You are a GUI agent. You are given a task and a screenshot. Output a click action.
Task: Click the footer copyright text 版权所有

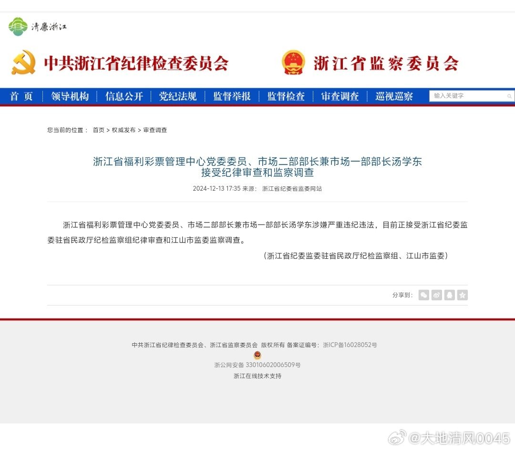click(x=273, y=345)
